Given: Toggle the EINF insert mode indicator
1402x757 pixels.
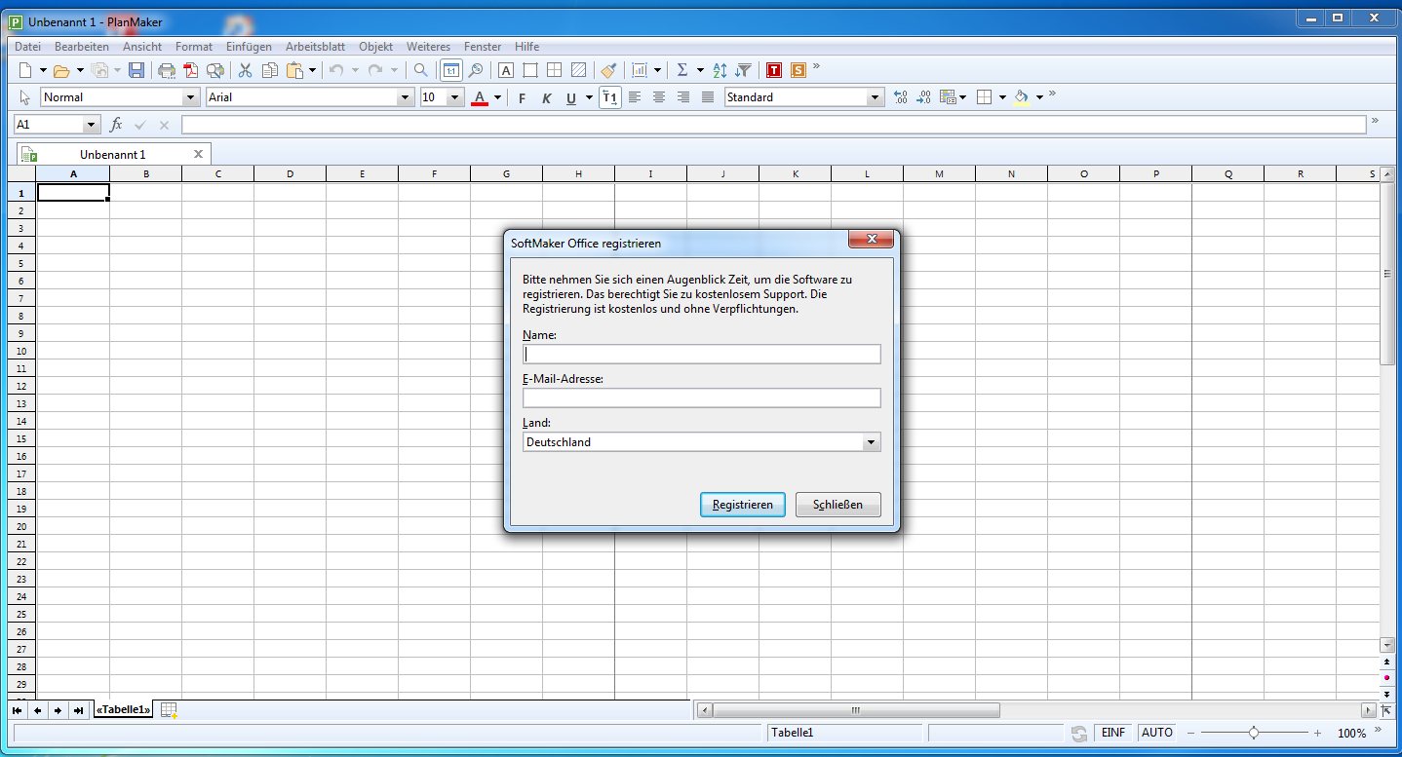Looking at the screenshot, I should [1113, 733].
